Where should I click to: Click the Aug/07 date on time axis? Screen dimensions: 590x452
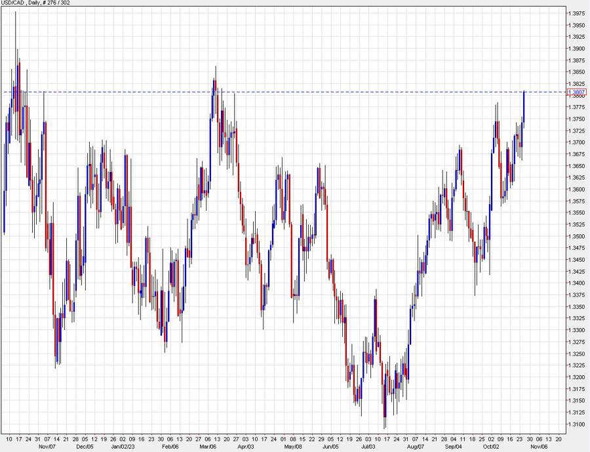[x=414, y=446]
